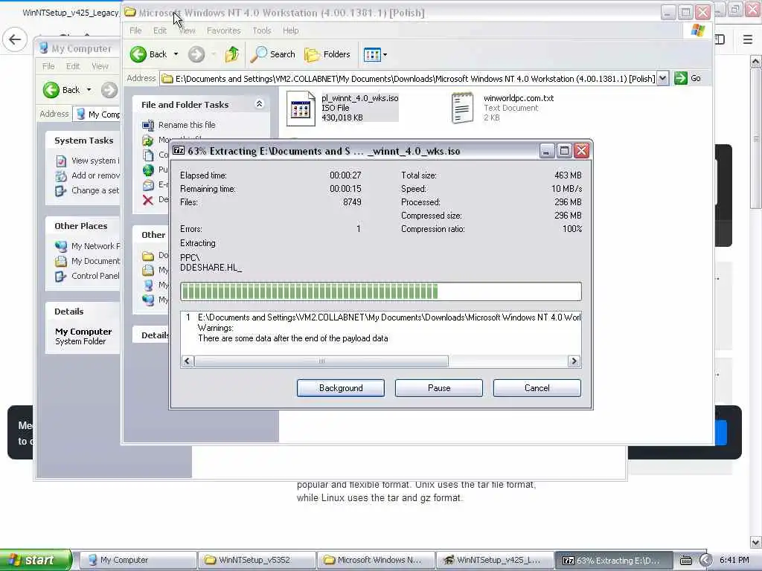Click Back arrow in My Computer window
This screenshot has width=762, height=571.
[x=51, y=90]
